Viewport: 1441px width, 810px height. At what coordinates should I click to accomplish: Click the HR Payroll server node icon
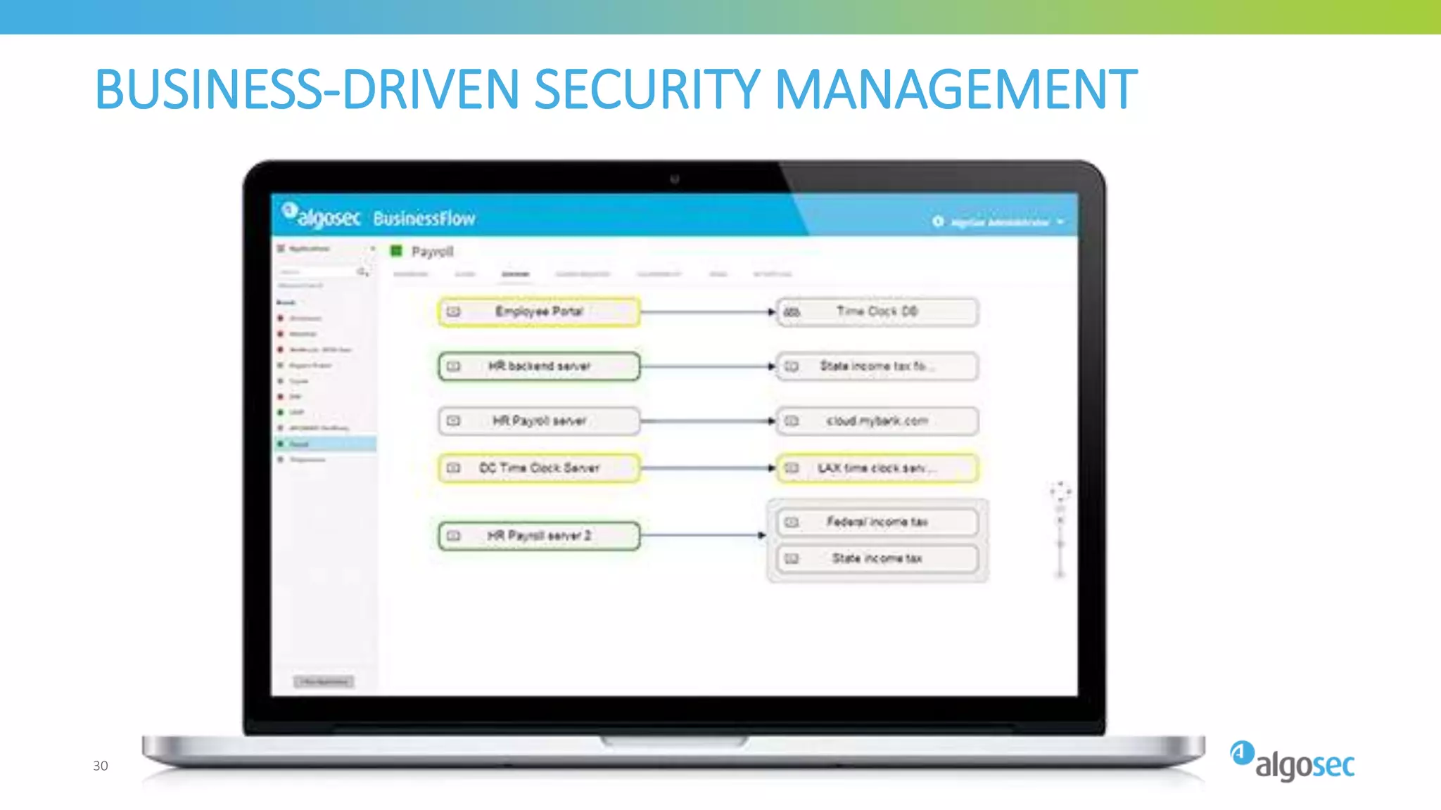[454, 421]
